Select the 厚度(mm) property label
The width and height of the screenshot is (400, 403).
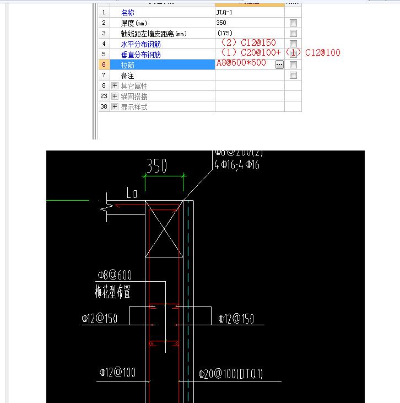[134, 23]
